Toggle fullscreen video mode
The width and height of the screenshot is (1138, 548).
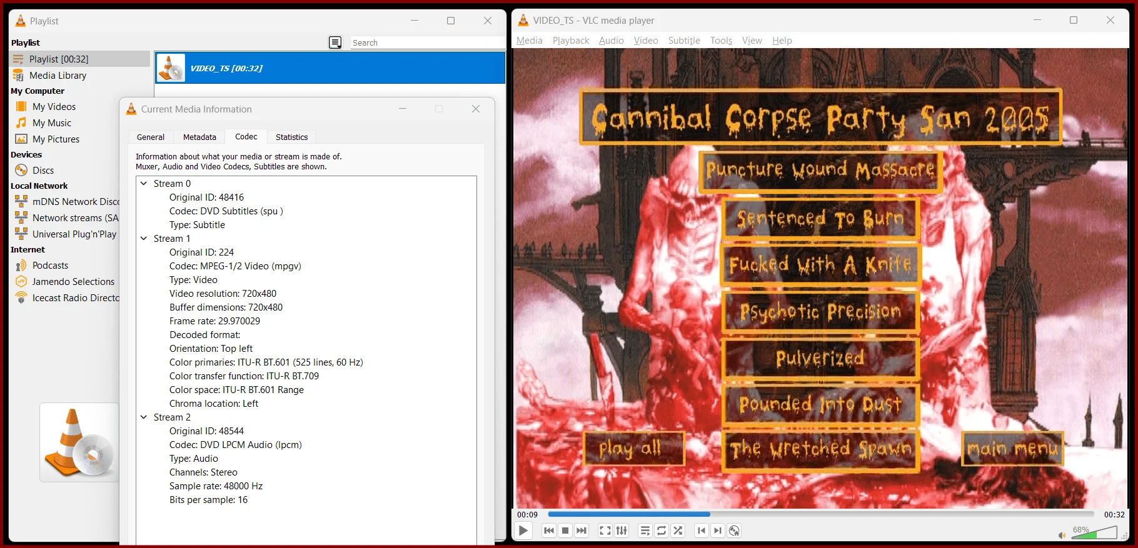(605, 531)
